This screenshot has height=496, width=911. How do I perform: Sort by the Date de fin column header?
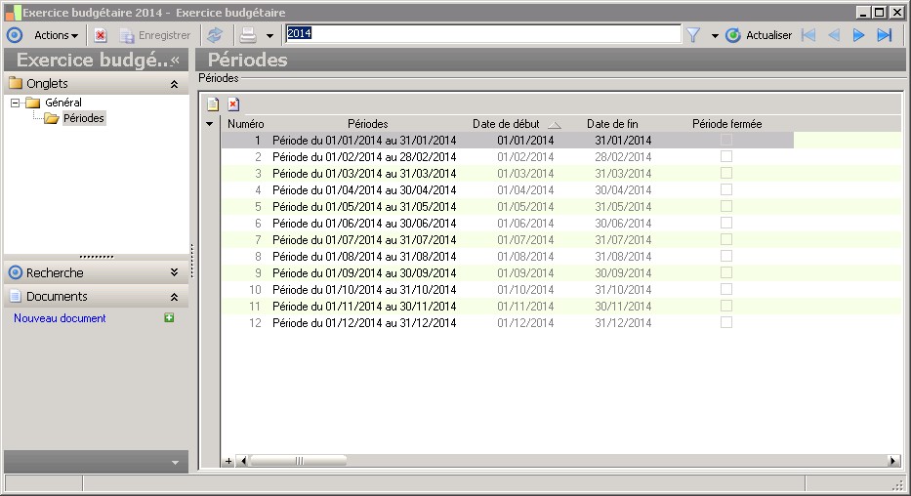pyautogui.click(x=612, y=124)
